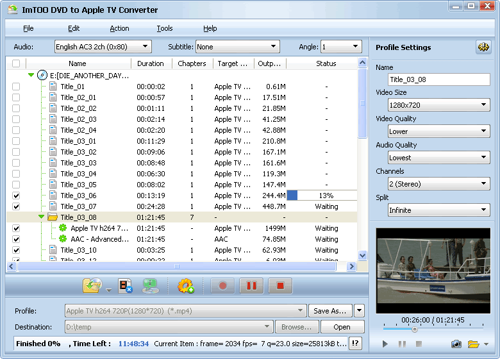This screenshot has width=500, height=359.
Task: Collapse the Title_03_08 tree node
Action: point(41,217)
